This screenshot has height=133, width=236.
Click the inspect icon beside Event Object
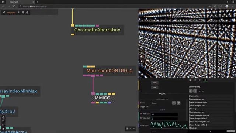(x=174, y=103)
